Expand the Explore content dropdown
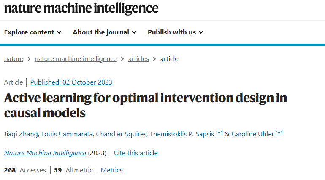Image resolution: width=325 pixels, height=180 pixels. tap(33, 32)
